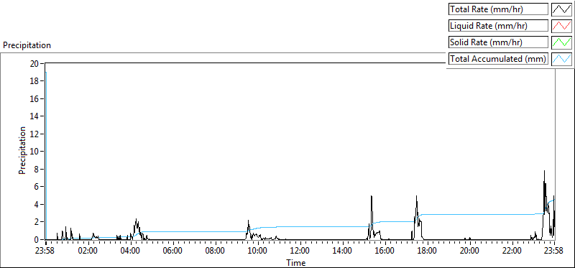Click the 4 y-axis tick label
575x268 pixels.
click(37, 204)
